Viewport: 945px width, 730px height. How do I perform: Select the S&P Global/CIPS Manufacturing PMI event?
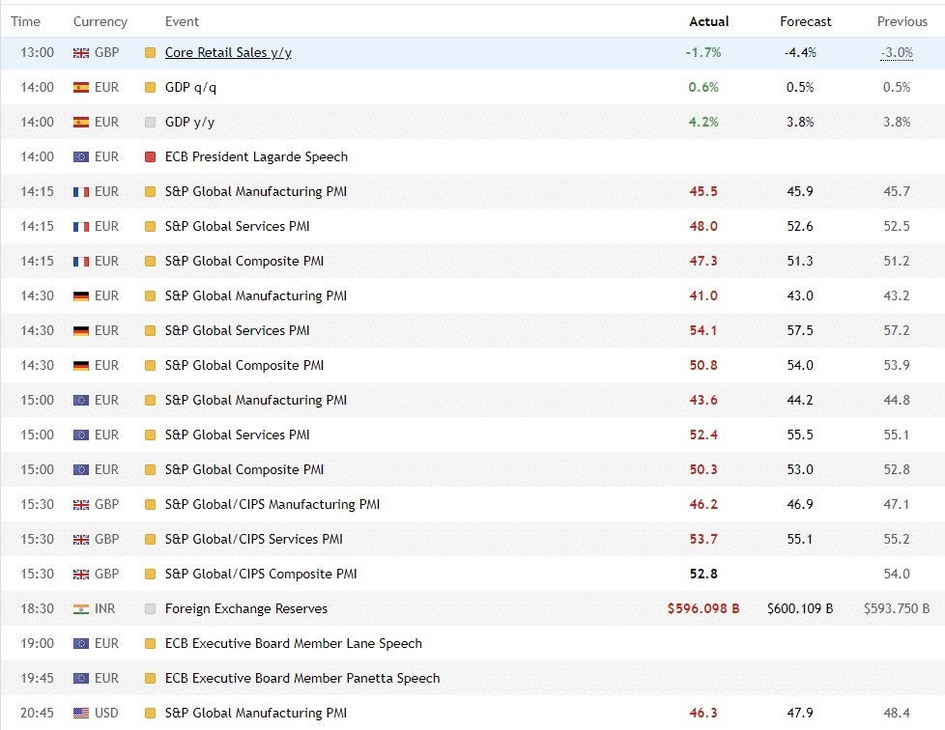tap(272, 504)
